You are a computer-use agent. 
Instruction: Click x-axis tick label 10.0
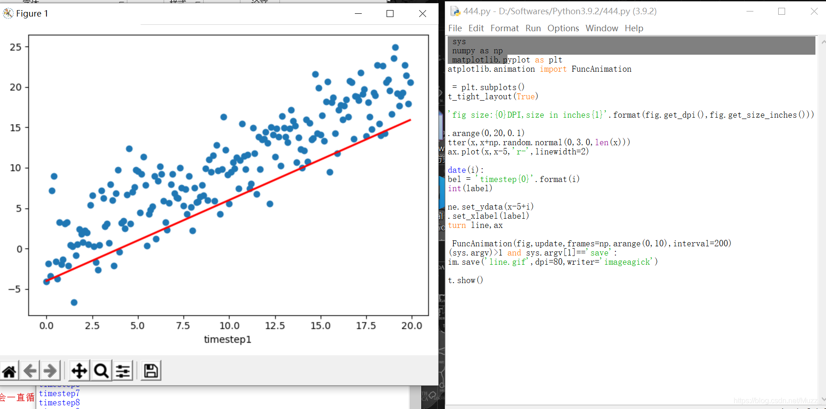tap(229, 325)
